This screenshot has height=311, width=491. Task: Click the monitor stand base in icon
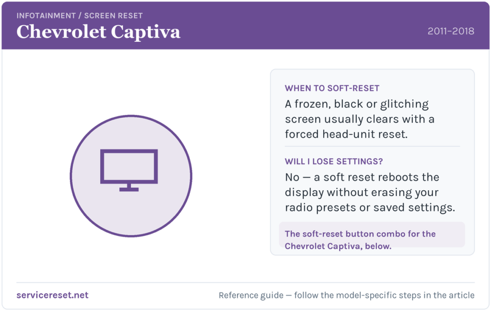(x=129, y=189)
